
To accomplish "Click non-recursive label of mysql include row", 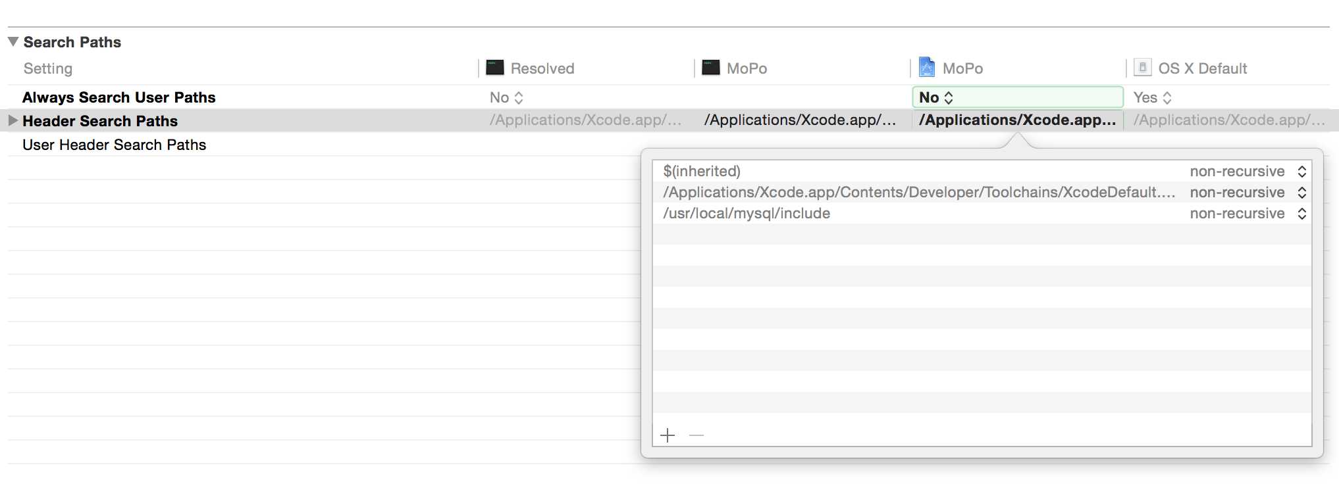I will tap(1237, 214).
